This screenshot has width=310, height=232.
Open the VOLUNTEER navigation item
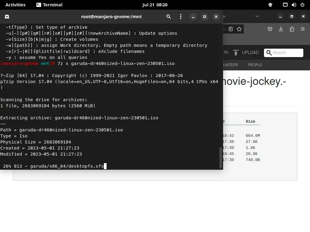(x=230, y=65)
